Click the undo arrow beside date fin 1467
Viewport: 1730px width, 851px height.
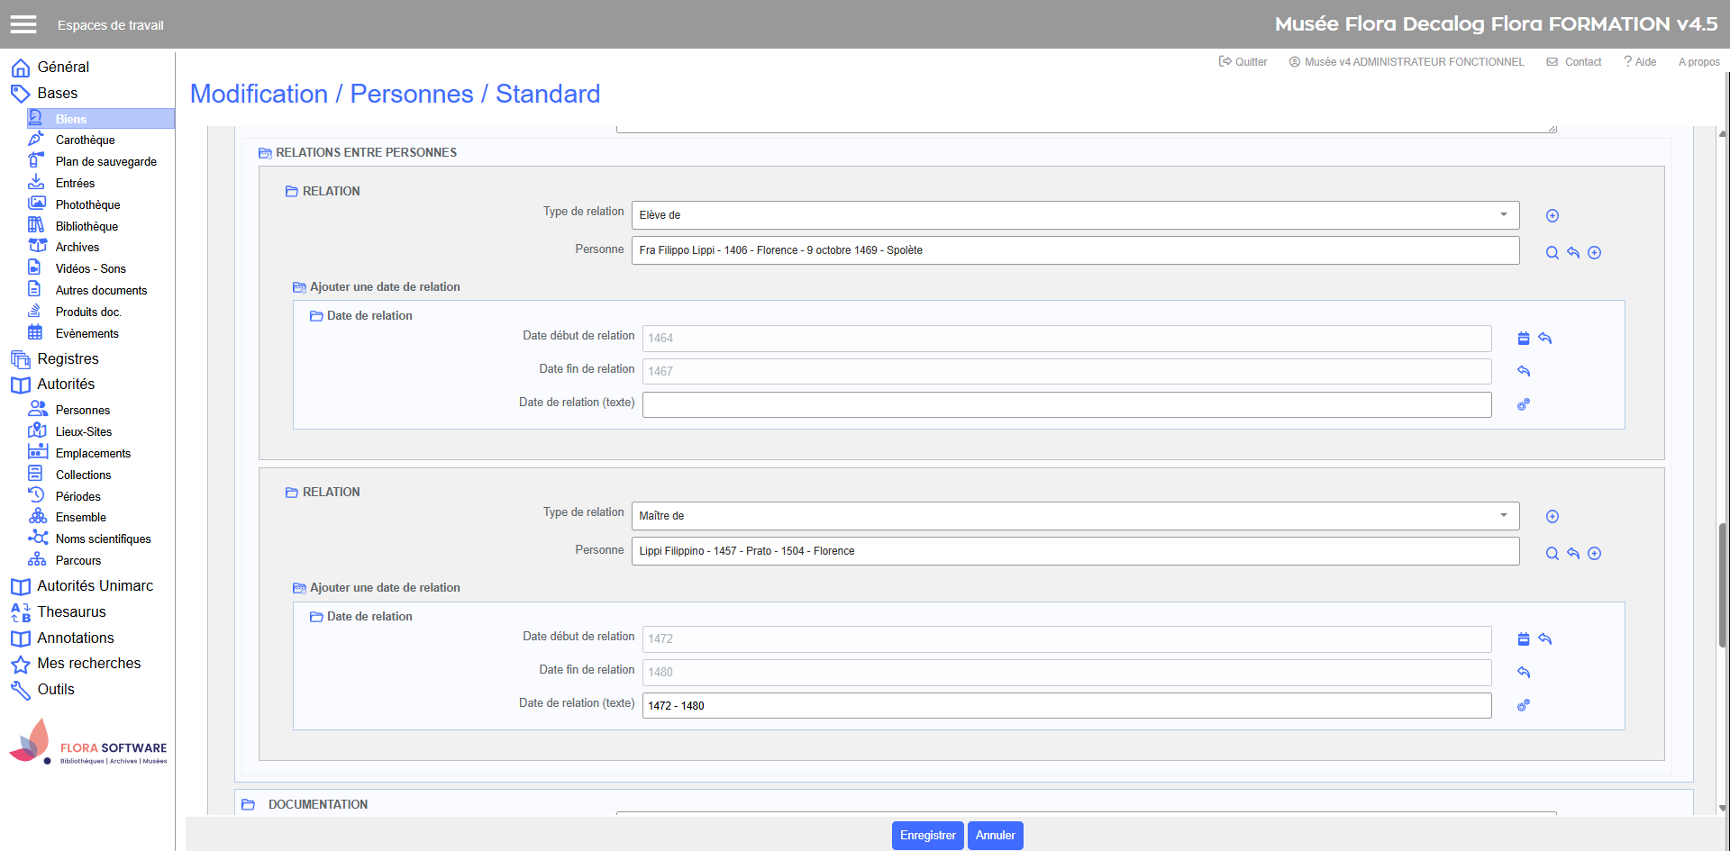1524,371
